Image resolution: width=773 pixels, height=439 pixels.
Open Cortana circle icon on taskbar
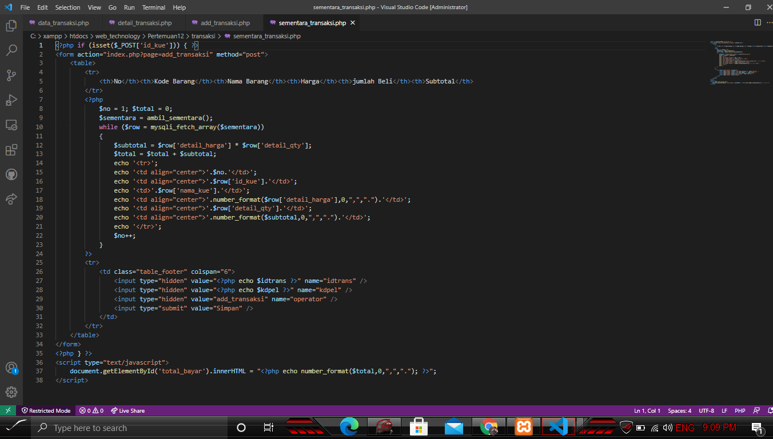(x=241, y=428)
